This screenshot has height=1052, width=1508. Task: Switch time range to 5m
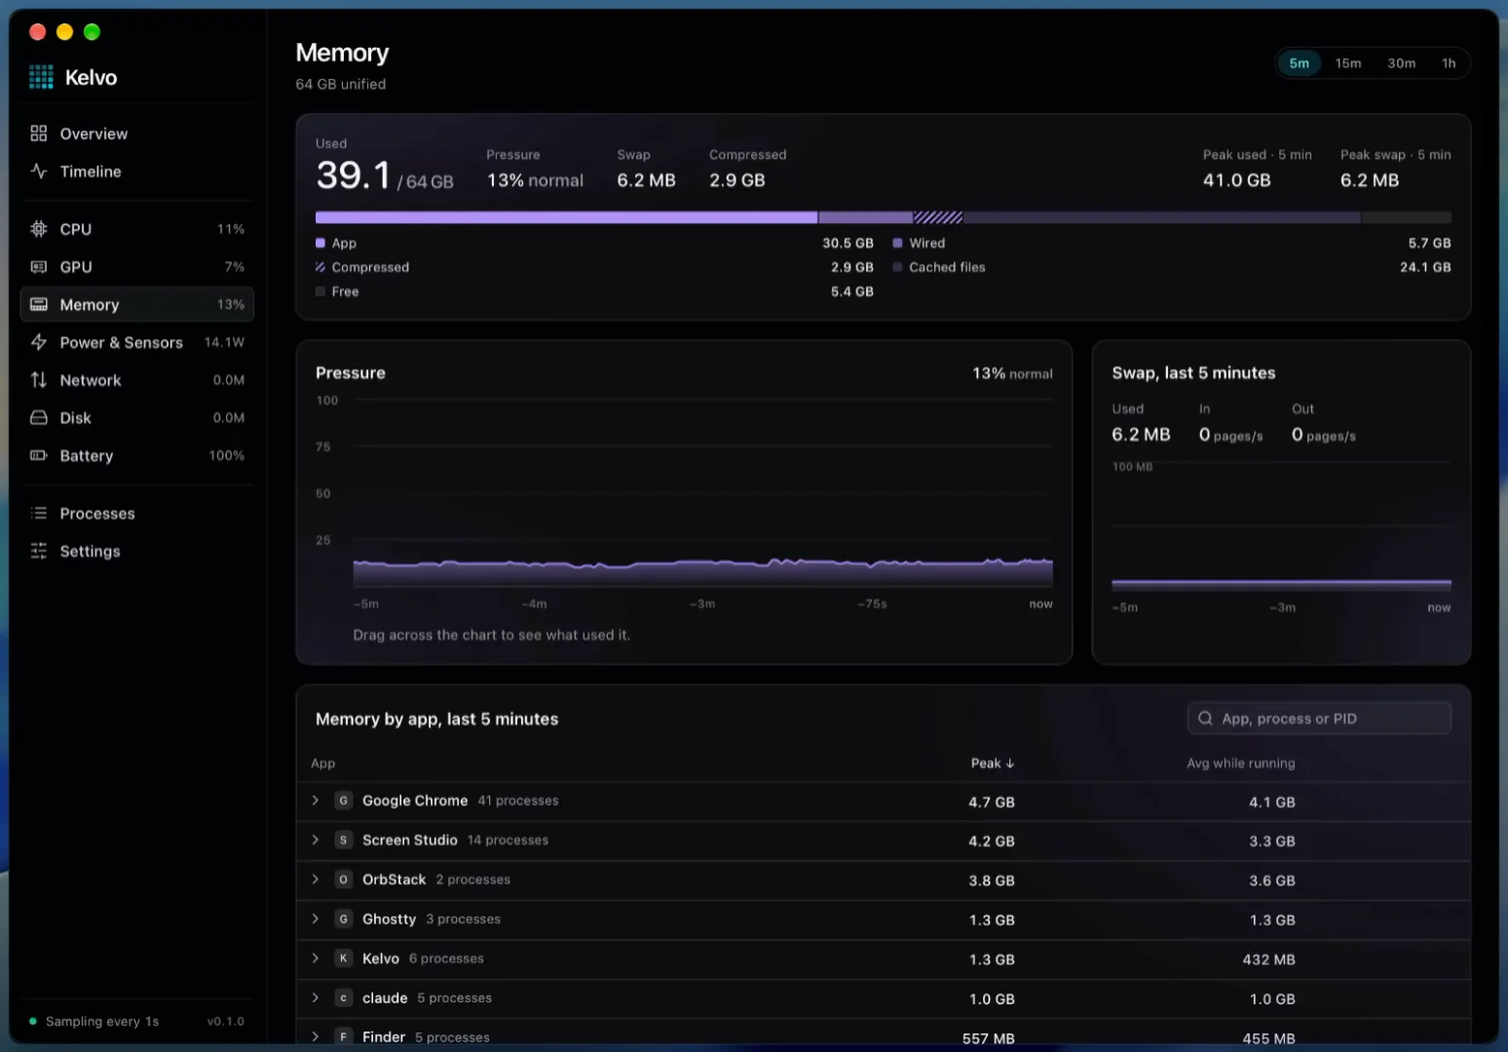pyautogui.click(x=1300, y=63)
